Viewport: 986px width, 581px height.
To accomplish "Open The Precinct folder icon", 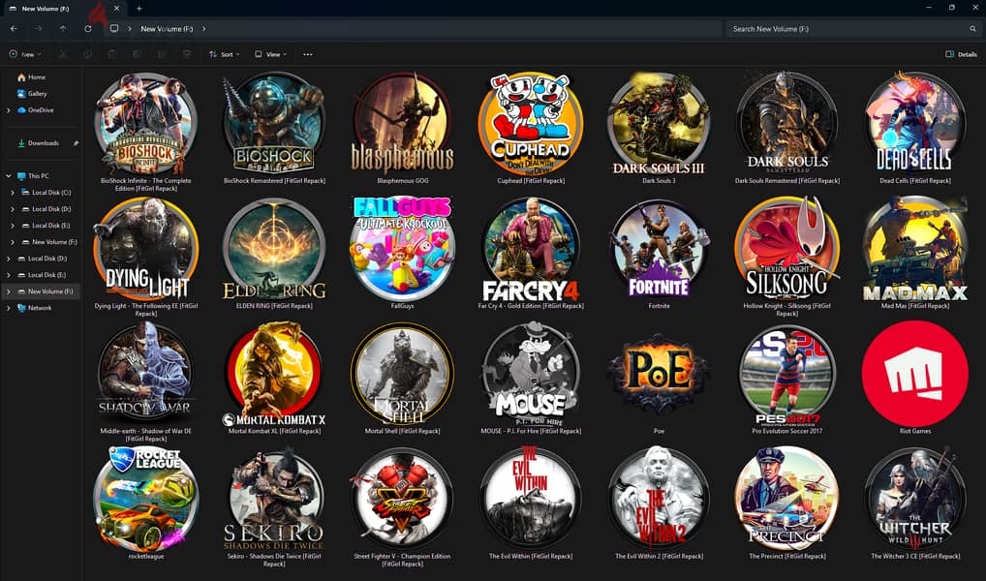I will [787, 500].
